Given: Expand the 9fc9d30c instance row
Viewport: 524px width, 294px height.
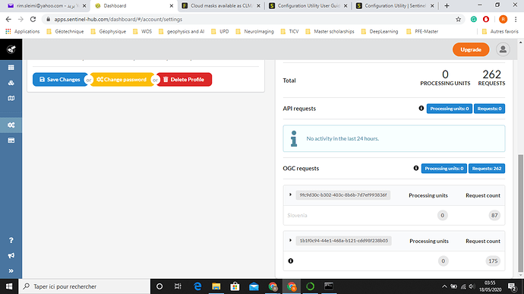Looking at the screenshot, I should tap(290, 194).
